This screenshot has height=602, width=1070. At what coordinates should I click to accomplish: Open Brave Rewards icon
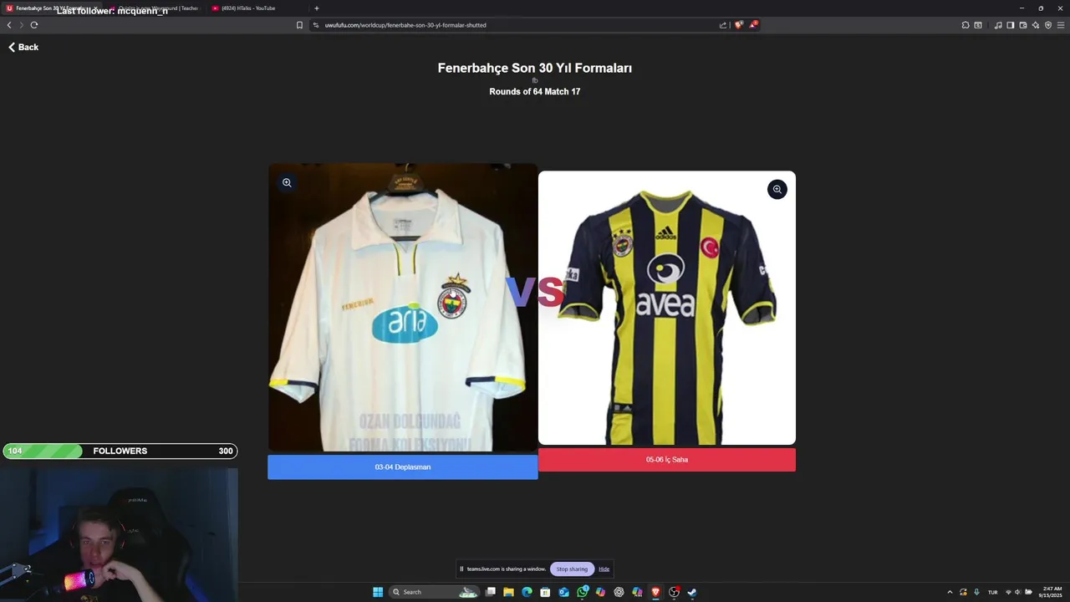(752, 25)
